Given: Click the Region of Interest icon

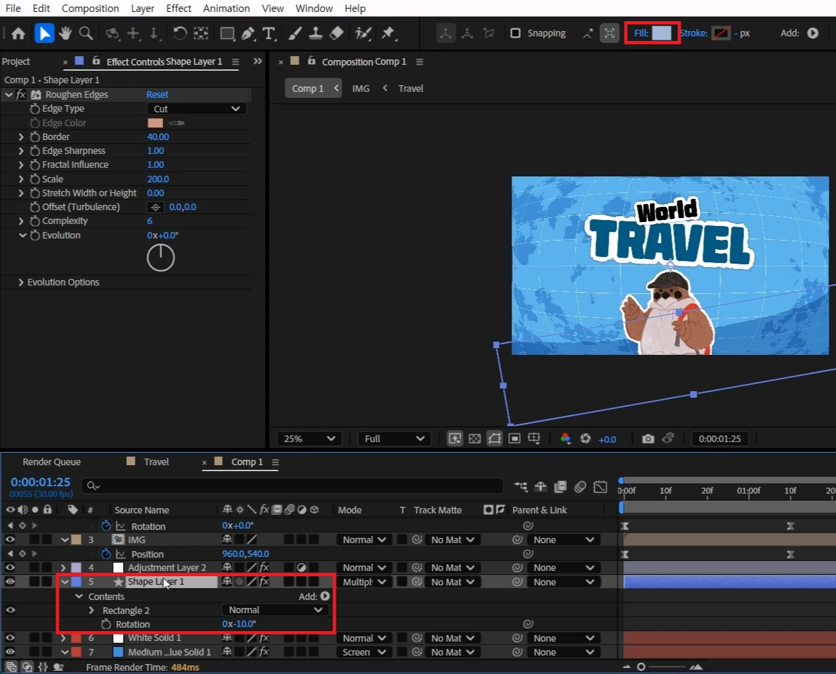Looking at the screenshot, I should point(515,439).
